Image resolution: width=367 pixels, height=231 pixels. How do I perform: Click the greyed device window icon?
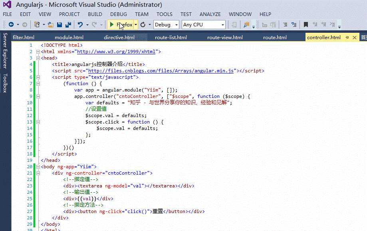point(234,25)
